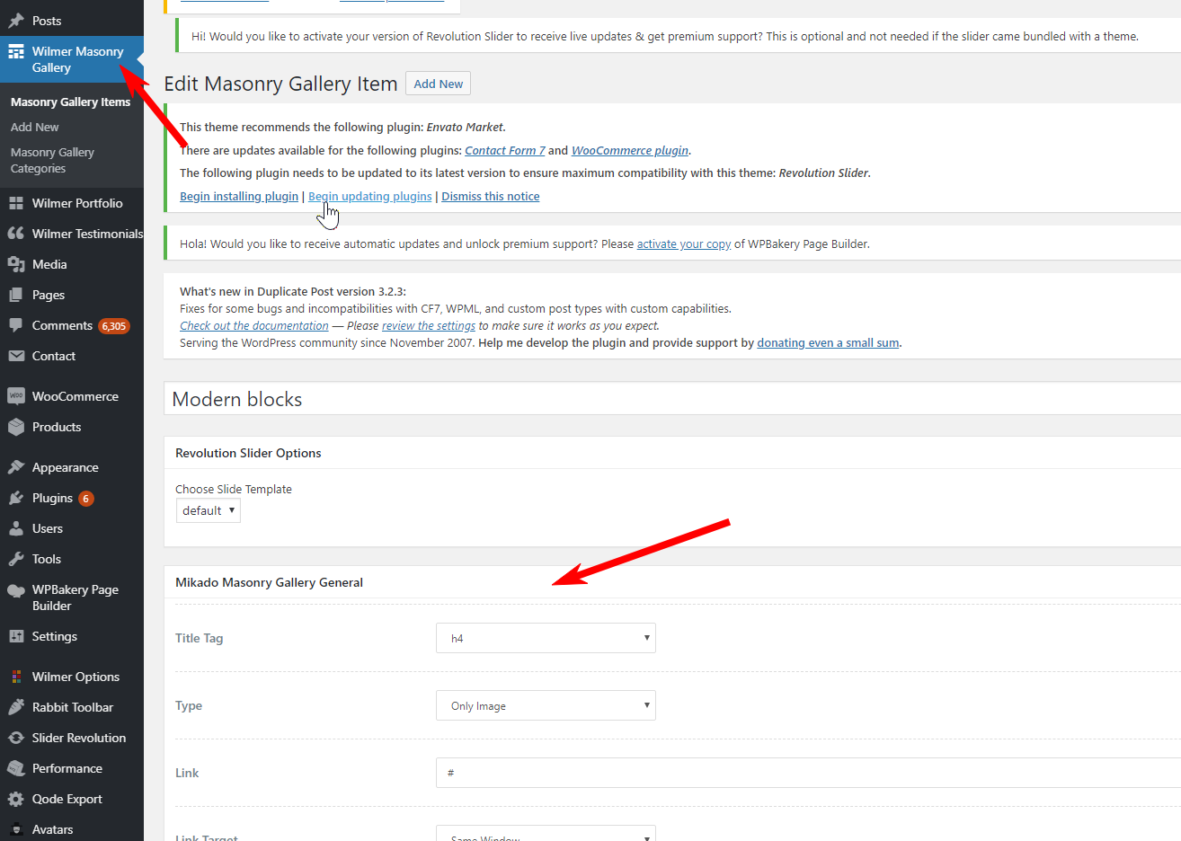
Task: Click Revolution Slider Options panel header
Action: click(x=672, y=453)
